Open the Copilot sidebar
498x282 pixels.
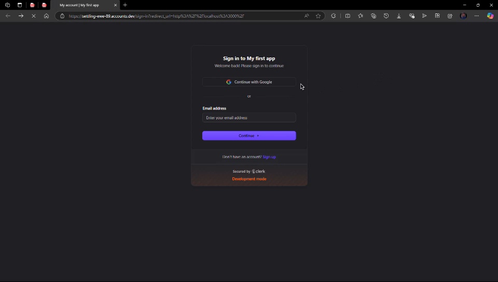490,16
